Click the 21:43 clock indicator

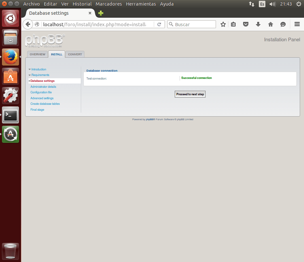coord(286,4)
